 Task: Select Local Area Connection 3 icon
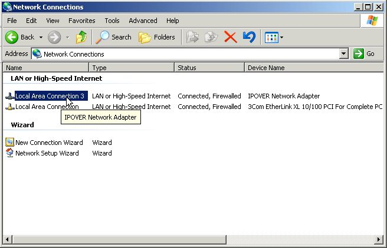pyautogui.click(x=10, y=96)
